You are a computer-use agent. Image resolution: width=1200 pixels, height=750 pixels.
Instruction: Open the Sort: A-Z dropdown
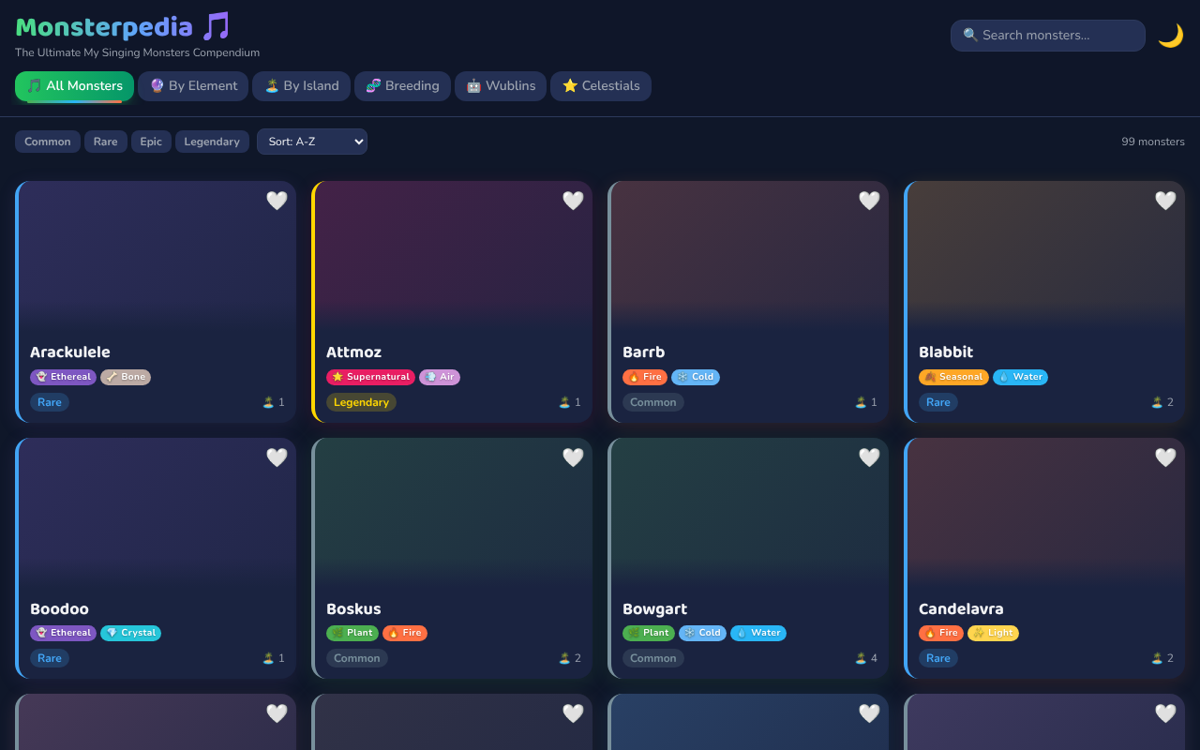point(312,142)
